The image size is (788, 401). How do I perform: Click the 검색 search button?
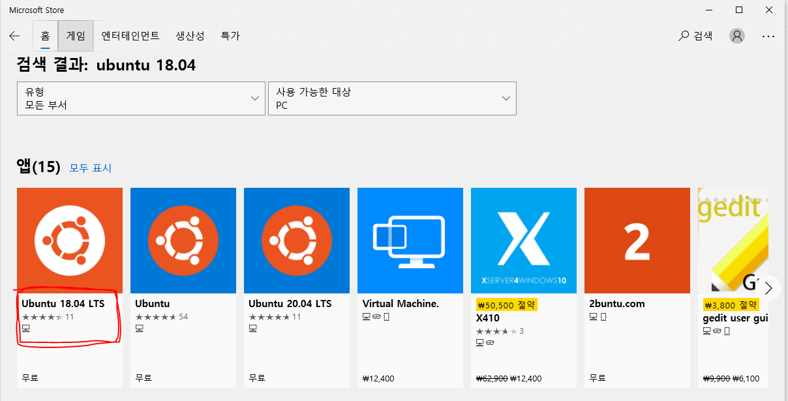point(695,36)
